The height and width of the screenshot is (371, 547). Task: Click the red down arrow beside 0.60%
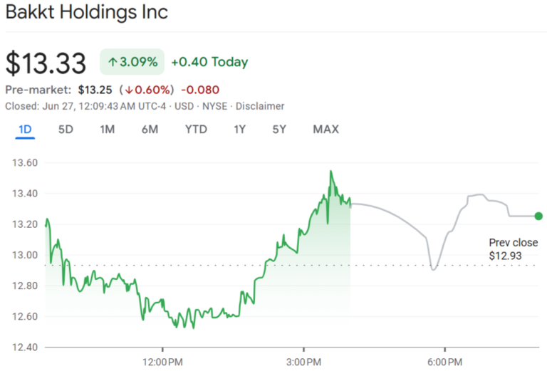129,90
